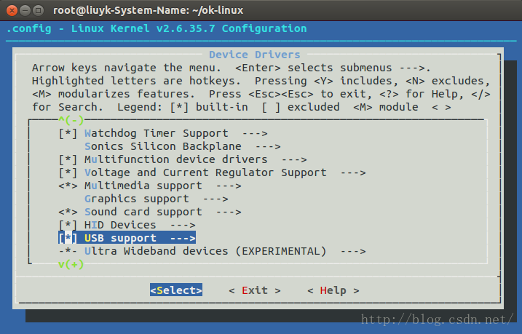Image resolution: width=522 pixels, height=334 pixels.
Task: Minimize the terminal window
Action: coord(25,11)
